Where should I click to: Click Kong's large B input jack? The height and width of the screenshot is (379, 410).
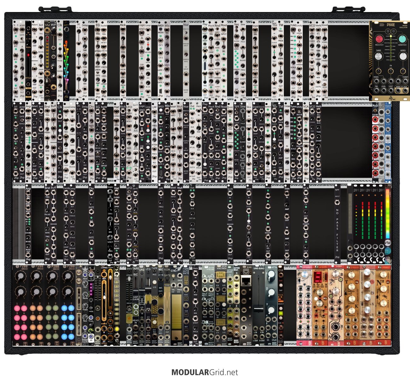click(335, 327)
